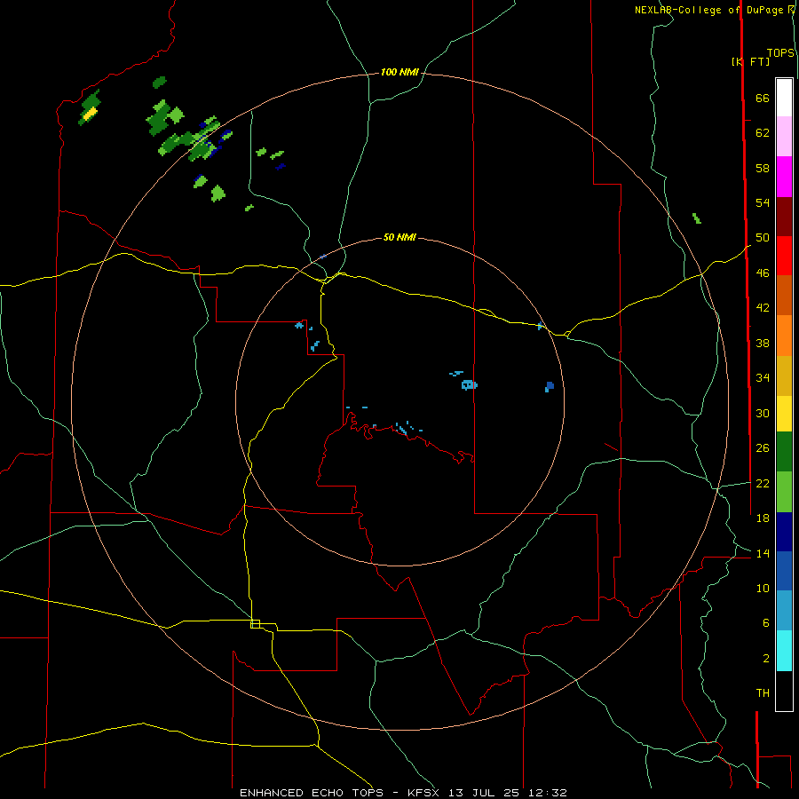Click the "26" legend label
This screenshot has width=799, height=799.
[x=763, y=448]
